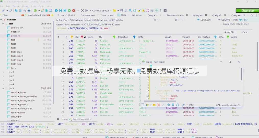Switch to the Reformat tab
The height and width of the screenshot is (138, 259).
click(137, 15)
